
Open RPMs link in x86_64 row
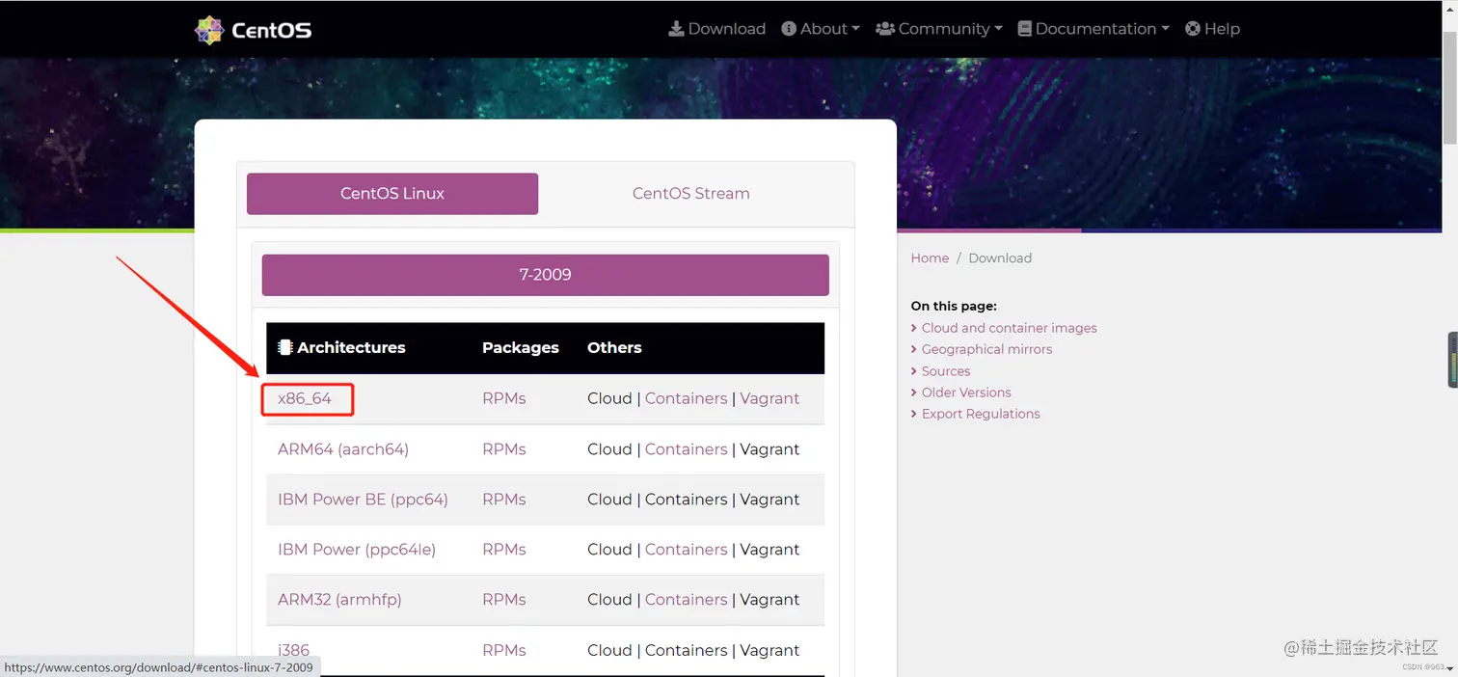click(504, 398)
